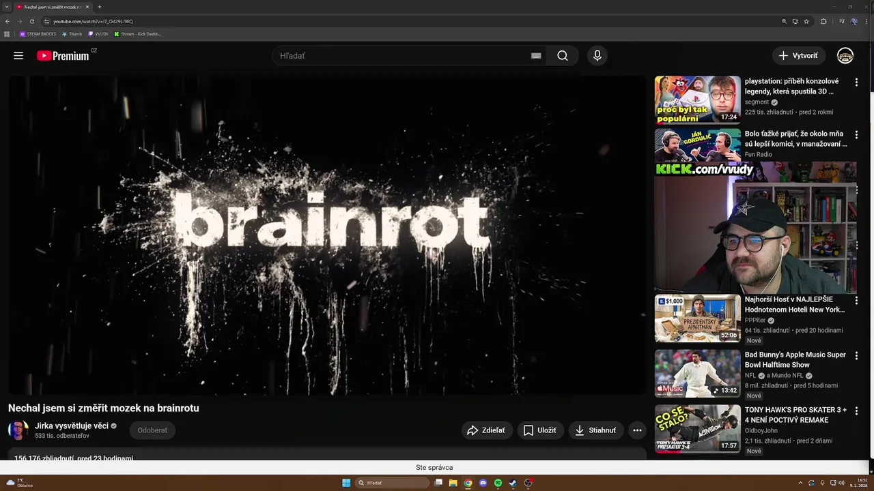Click the weather widget on taskbar
874x491 pixels.
coord(19,483)
